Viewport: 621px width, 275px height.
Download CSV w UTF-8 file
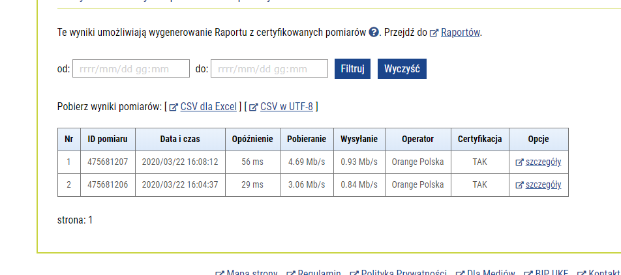point(286,107)
